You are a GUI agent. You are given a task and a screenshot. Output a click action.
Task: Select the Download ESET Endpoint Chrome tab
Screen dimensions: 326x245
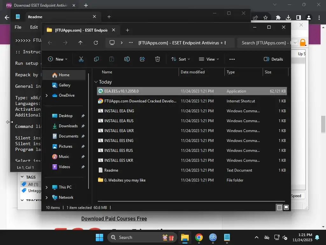[41, 5]
